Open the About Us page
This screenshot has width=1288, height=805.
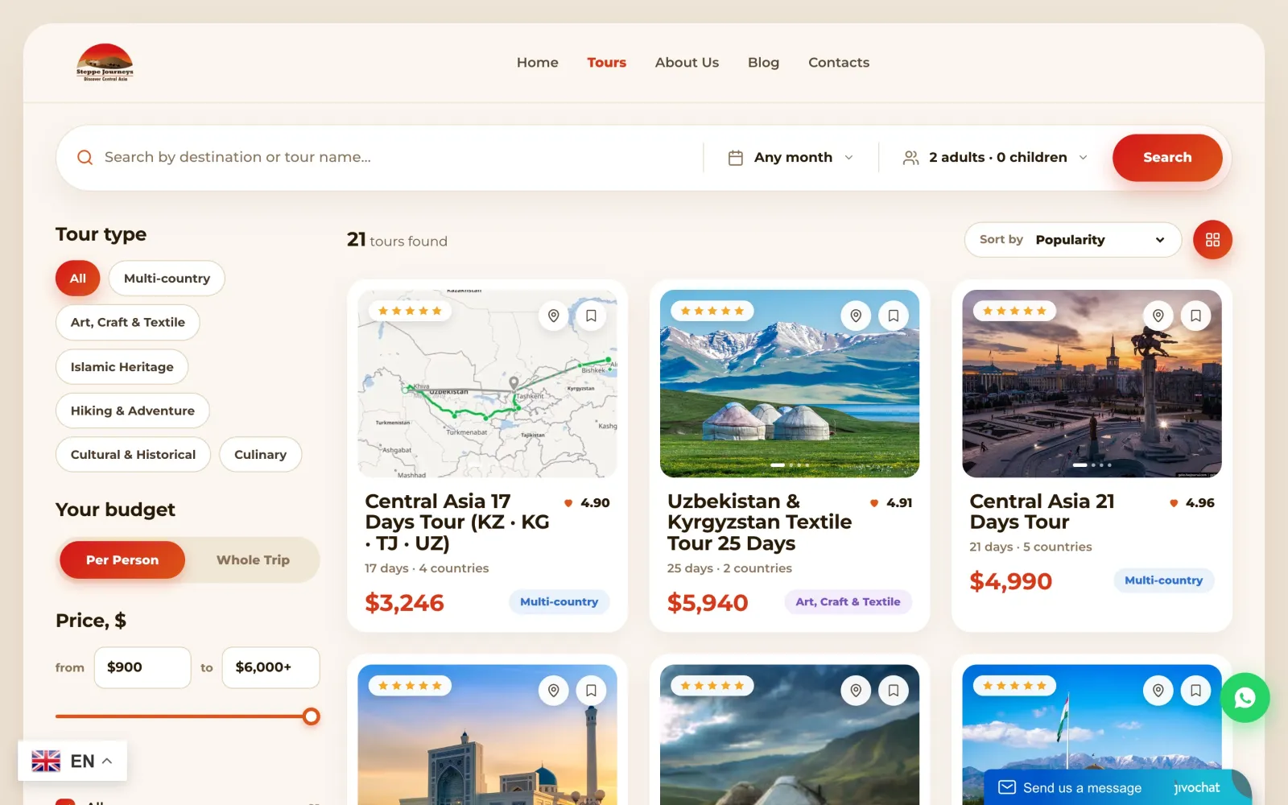pos(687,63)
